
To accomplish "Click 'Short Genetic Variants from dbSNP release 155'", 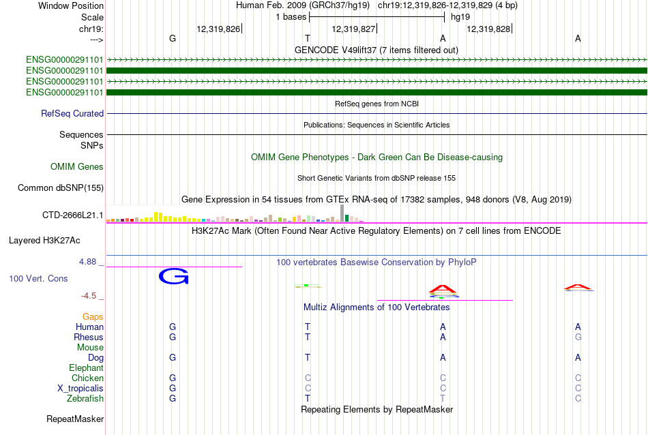I will (377, 178).
